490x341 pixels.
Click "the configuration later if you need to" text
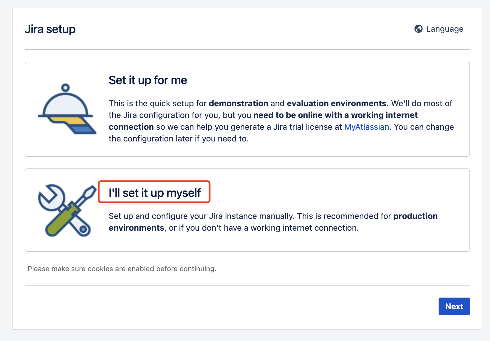pos(178,139)
